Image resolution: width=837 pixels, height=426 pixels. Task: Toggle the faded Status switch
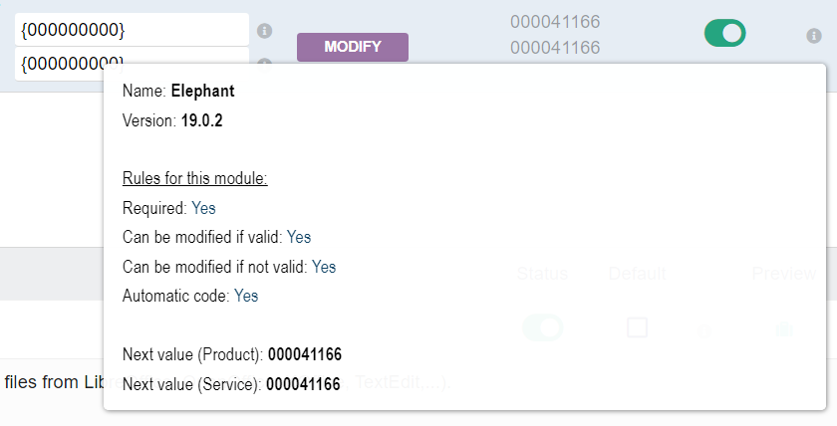click(543, 327)
